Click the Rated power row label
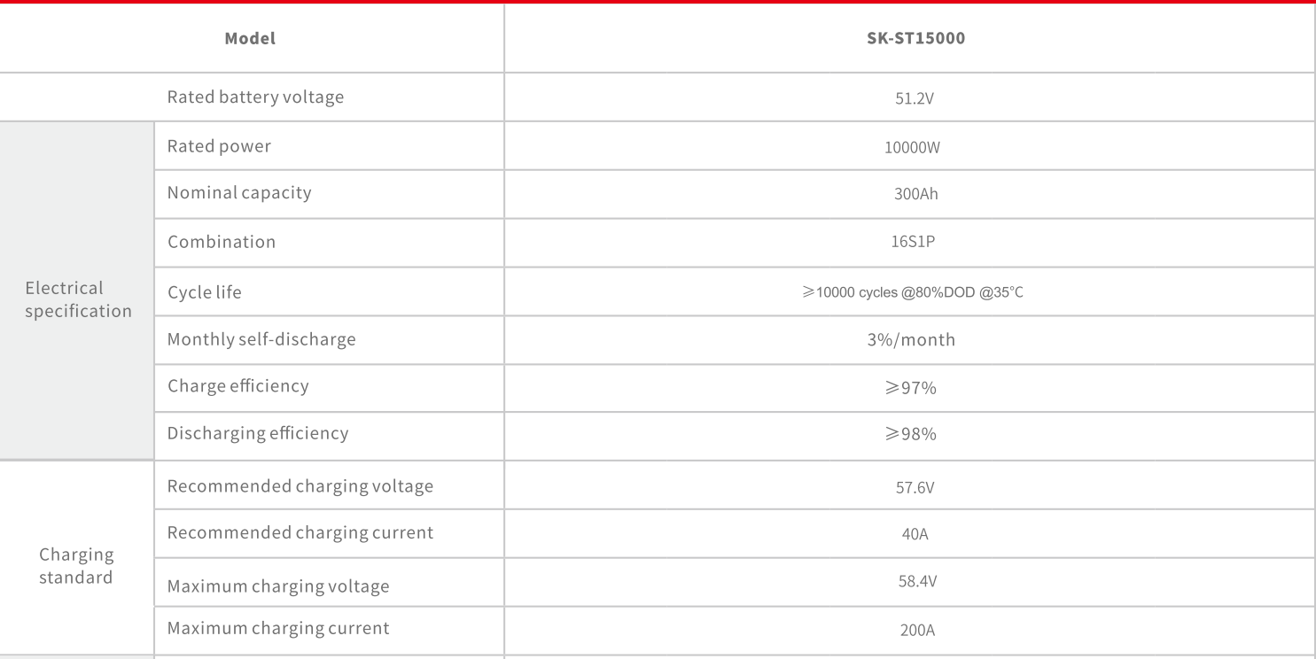The width and height of the screenshot is (1316, 659). (x=219, y=146)
